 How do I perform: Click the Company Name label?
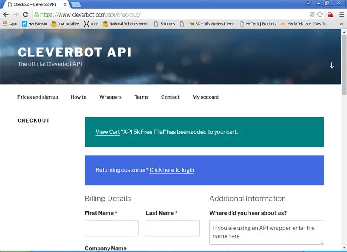click(105, 248)
